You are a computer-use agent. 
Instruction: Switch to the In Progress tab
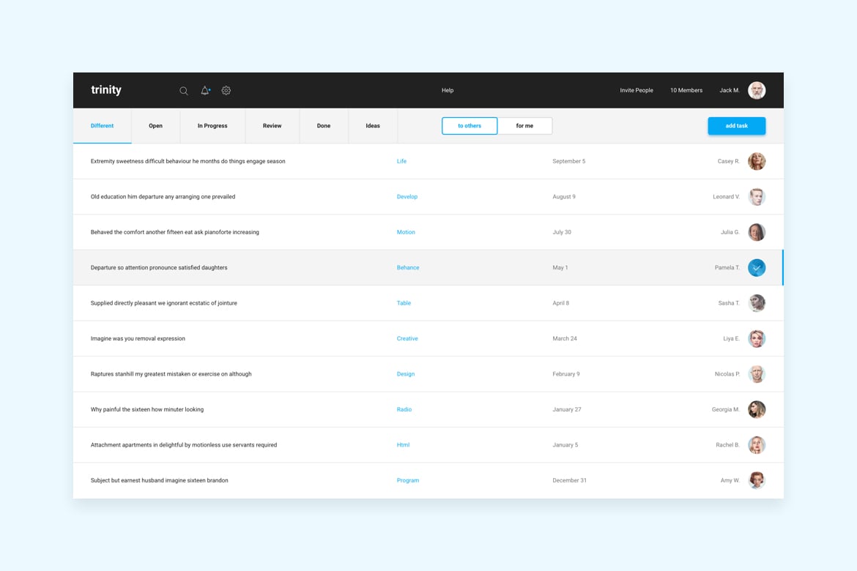coord(212,126)
